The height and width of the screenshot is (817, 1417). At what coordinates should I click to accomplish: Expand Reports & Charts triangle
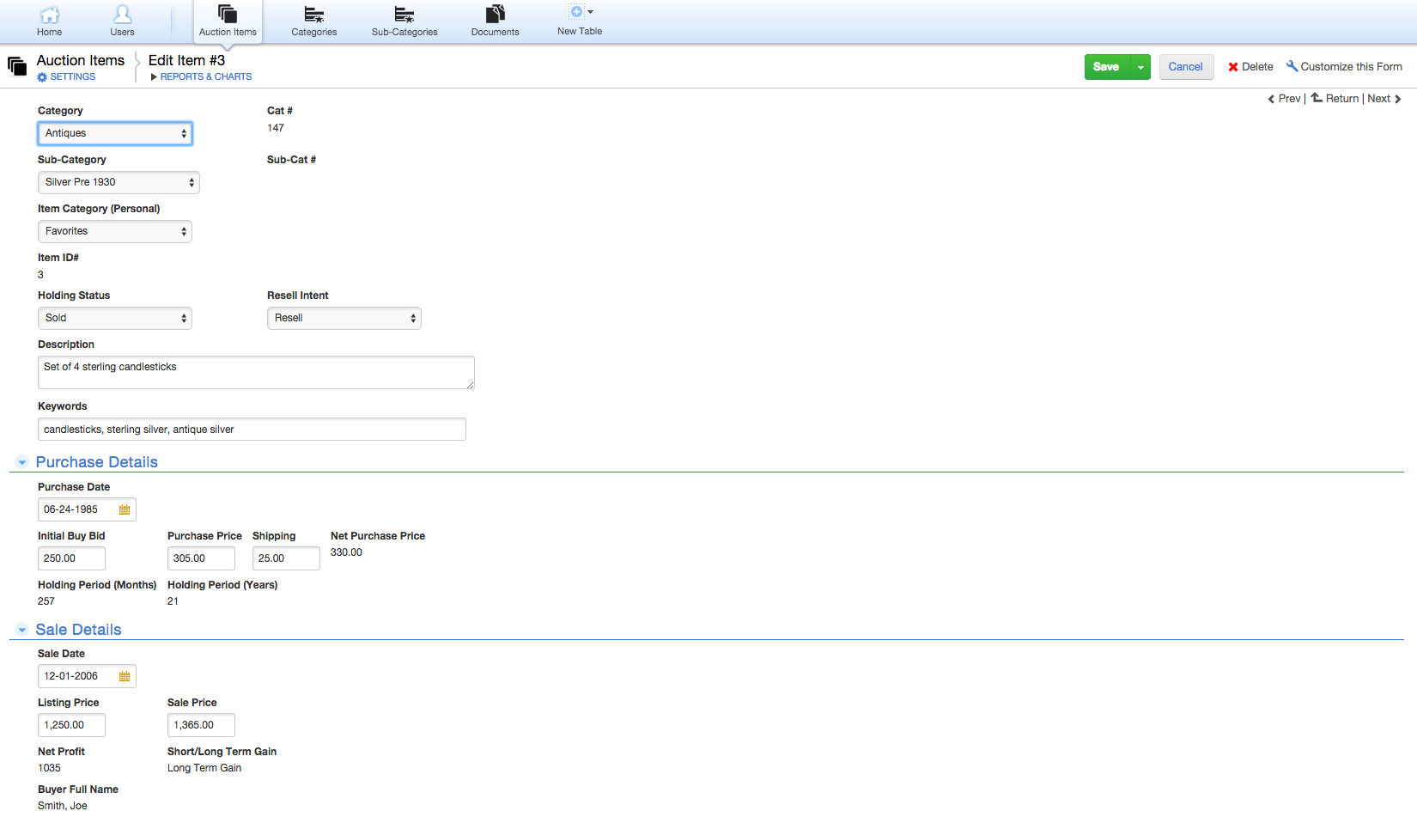click(x=154, y=77)
